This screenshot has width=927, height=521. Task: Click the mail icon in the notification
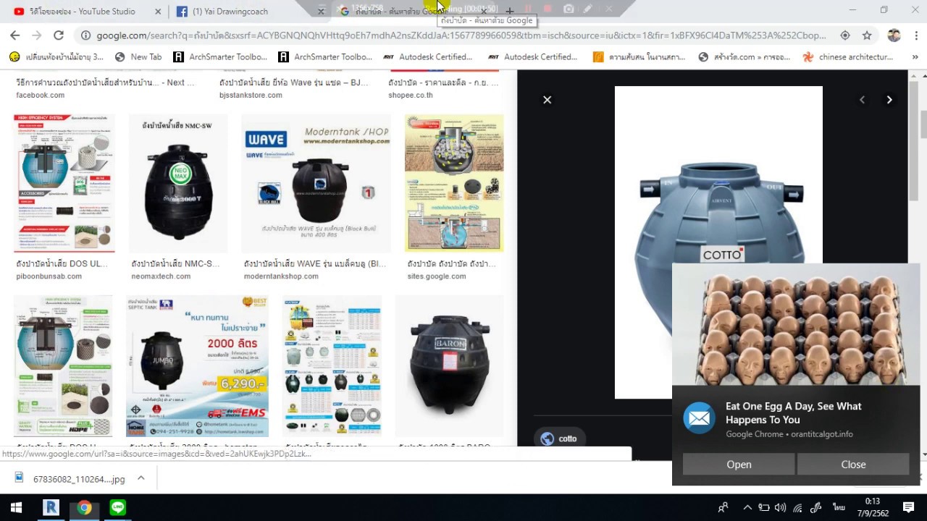tap(699, 418)
